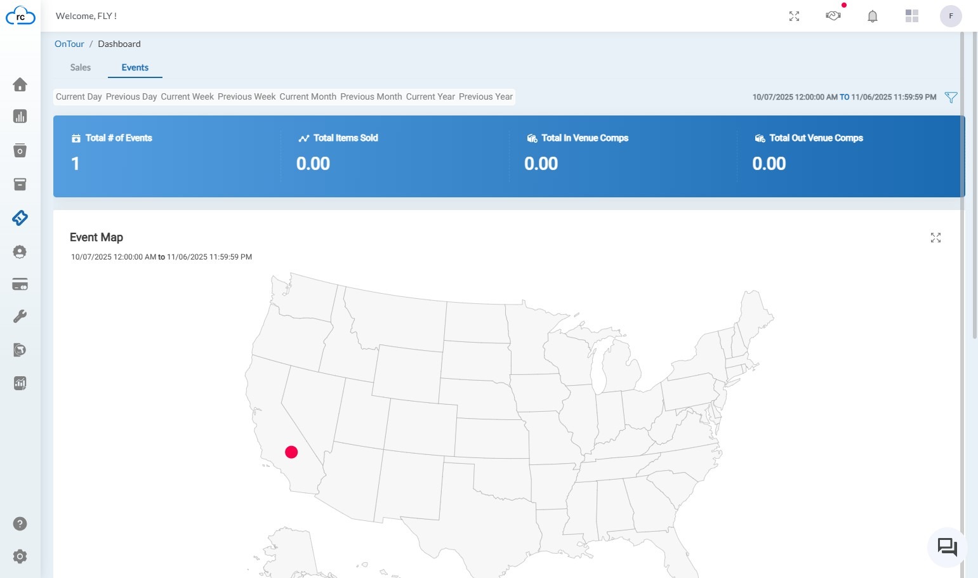This screenshot has width=978, height=578.
Task: Open the rc cloud logo home
Action: tap(20, 16)
